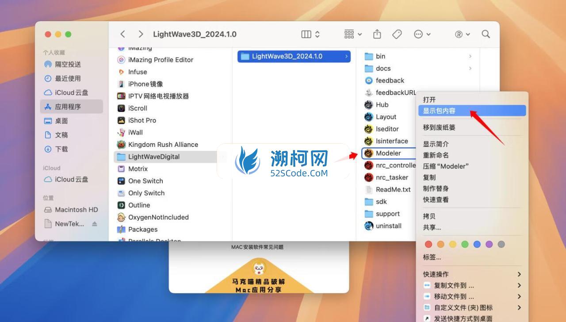Eject the NewTek volume

coord(94,224)
